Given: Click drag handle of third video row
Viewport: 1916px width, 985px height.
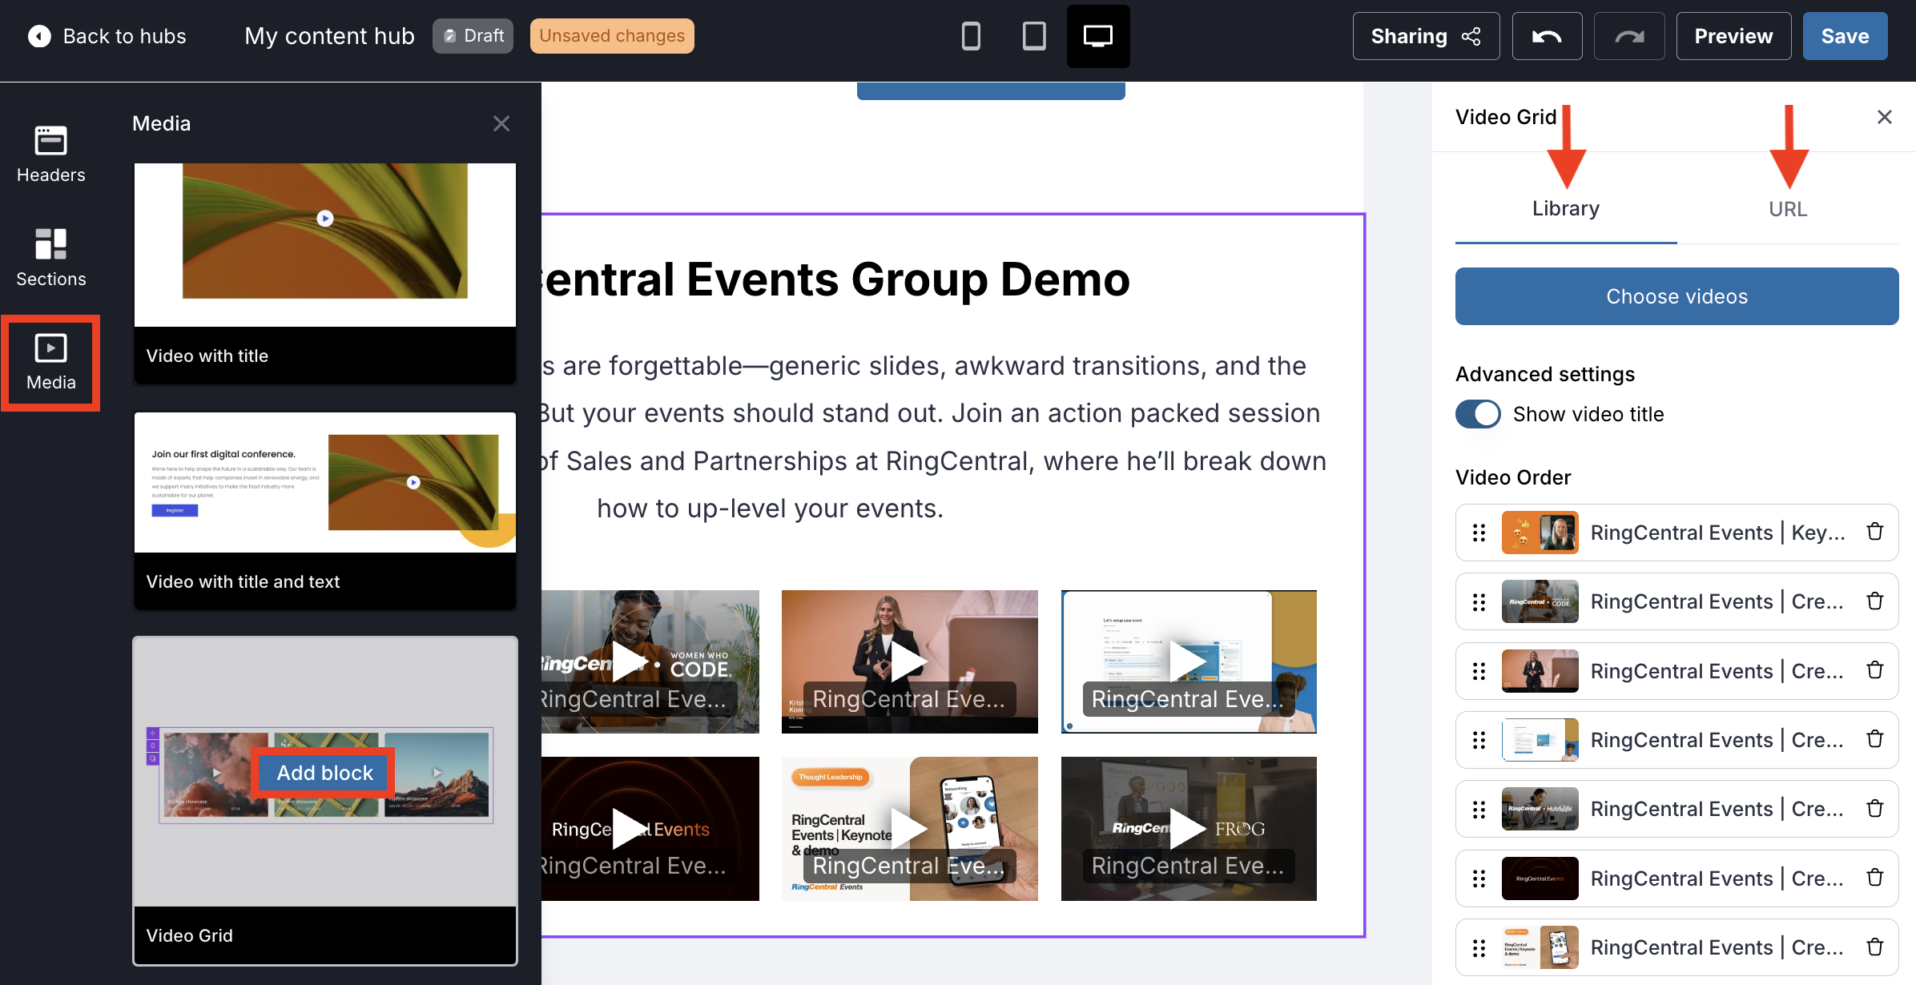Looking at the screenshot, I should 1479,671.
